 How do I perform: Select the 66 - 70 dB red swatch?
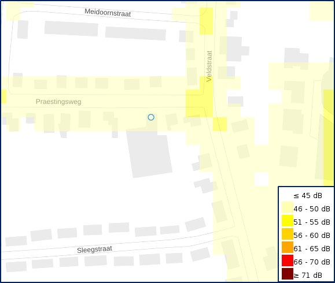click(288, 260)
